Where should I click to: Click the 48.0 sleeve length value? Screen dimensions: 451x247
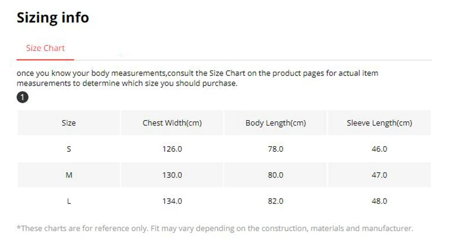(379, 201)
